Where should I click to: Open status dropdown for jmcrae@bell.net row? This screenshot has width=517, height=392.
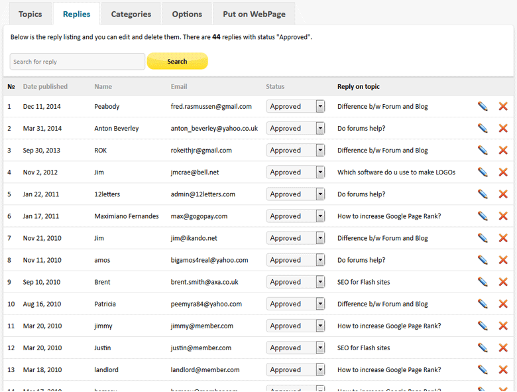(296, 172)
